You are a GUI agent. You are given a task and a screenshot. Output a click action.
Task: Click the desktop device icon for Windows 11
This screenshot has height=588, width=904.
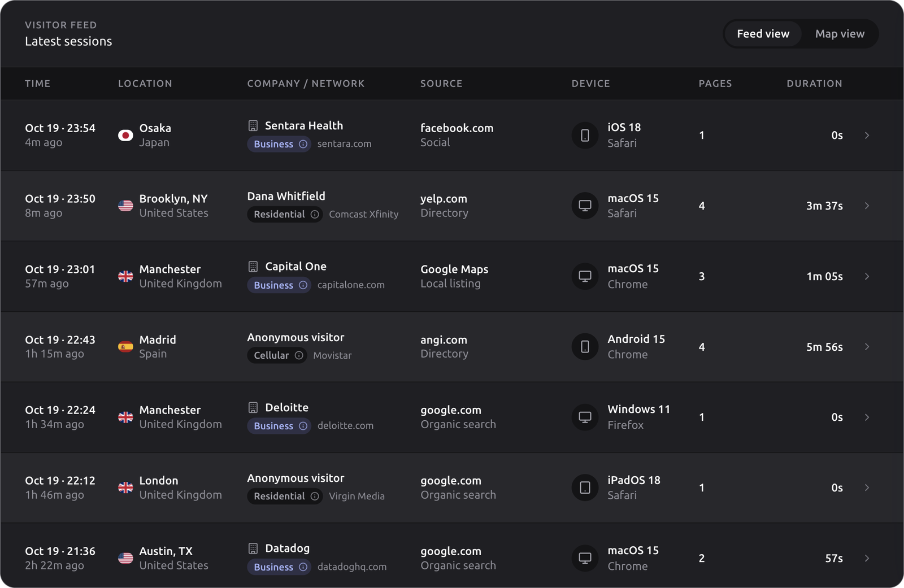pyautogui.click(x=585, y=417)
